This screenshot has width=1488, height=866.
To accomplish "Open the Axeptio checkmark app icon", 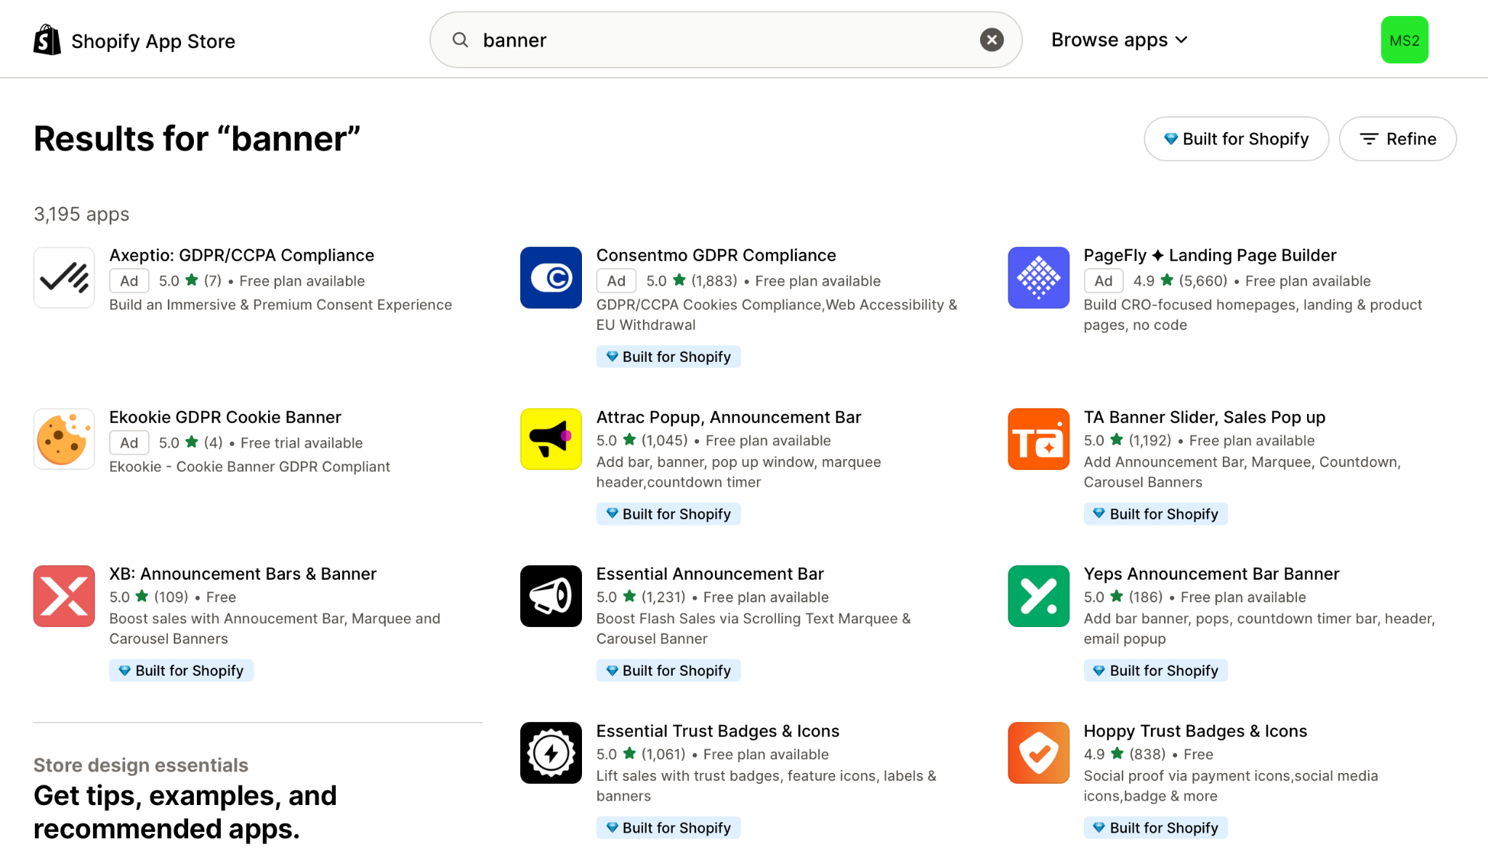I will [64, 278].
